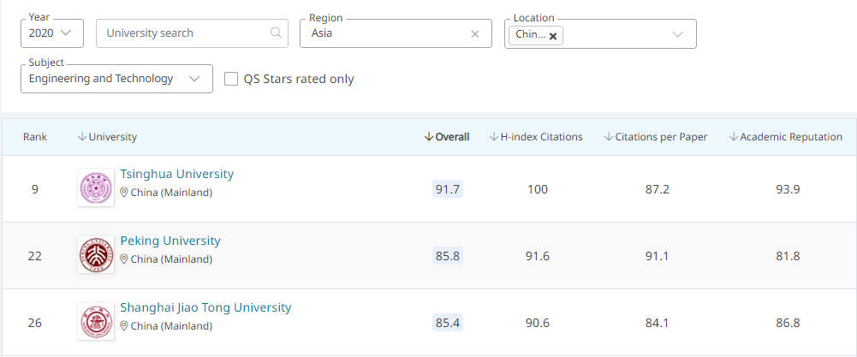Click Tsinghua University logo
Viewport: 857px width, 357px height.
tap(95, 187)
